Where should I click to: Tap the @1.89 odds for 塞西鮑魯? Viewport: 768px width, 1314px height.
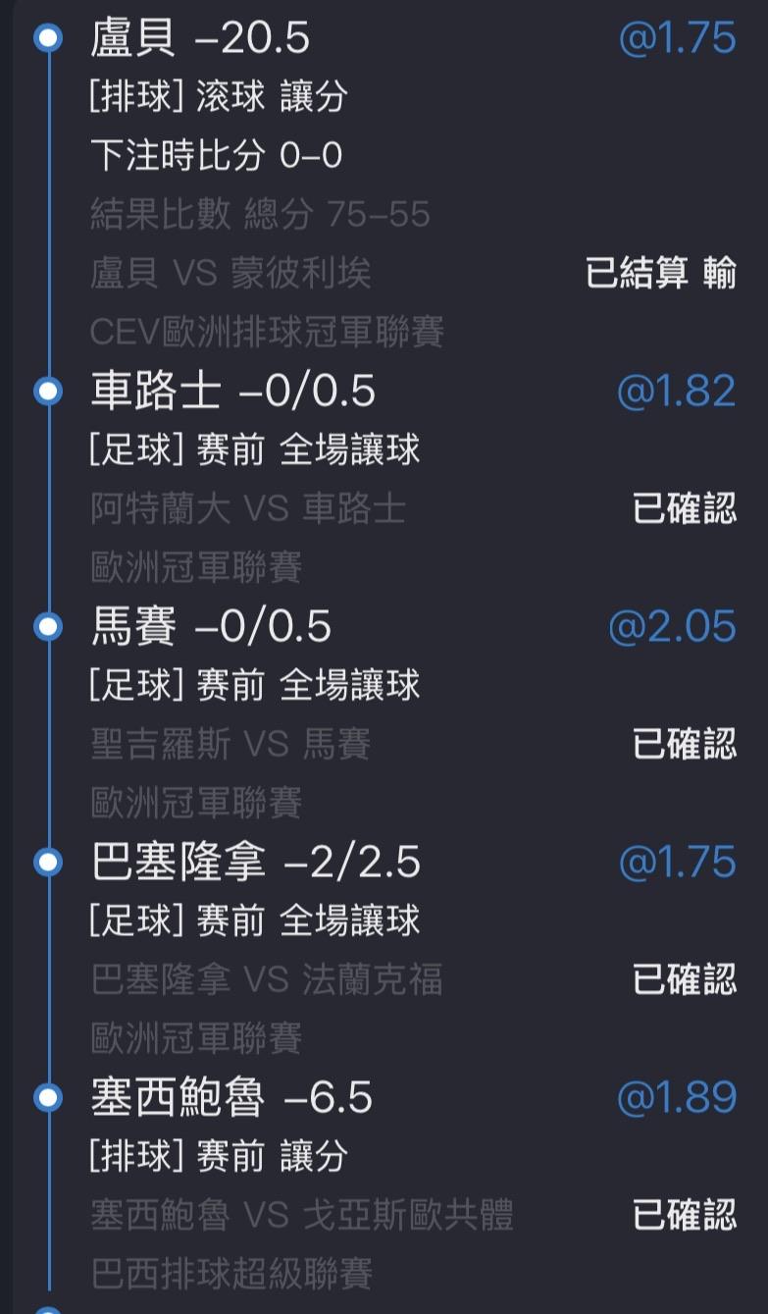[x=676, y=1097]
